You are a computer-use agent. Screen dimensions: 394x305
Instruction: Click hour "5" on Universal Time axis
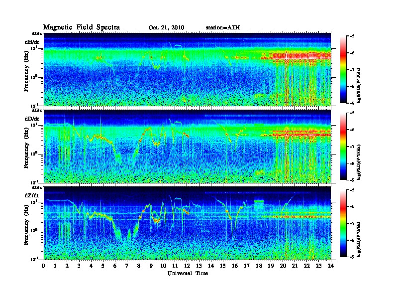[x=103, y=266]
